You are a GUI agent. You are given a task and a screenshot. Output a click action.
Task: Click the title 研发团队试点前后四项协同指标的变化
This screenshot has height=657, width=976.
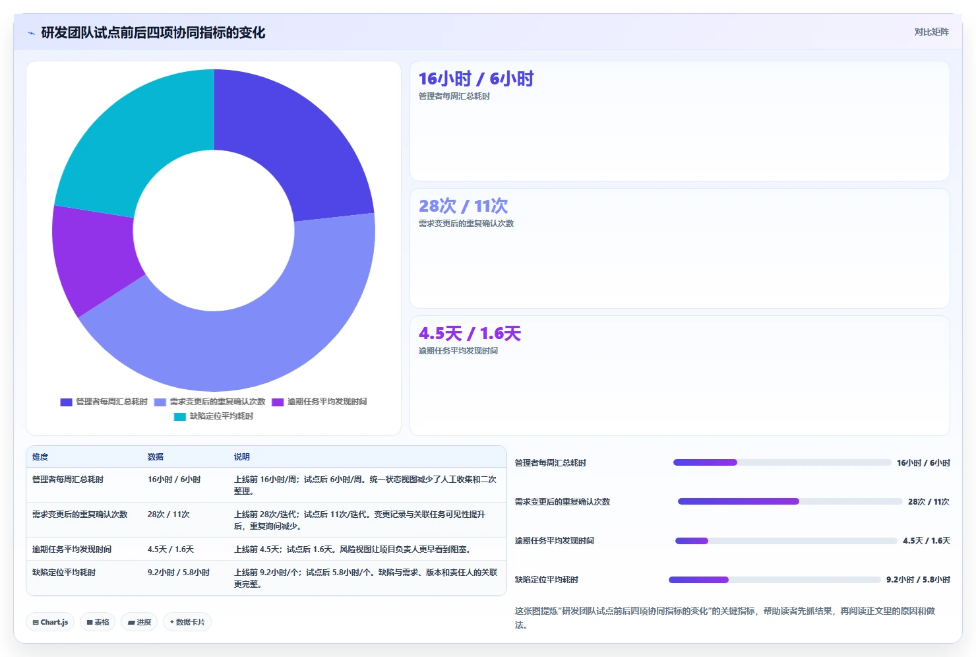point(153,33)
